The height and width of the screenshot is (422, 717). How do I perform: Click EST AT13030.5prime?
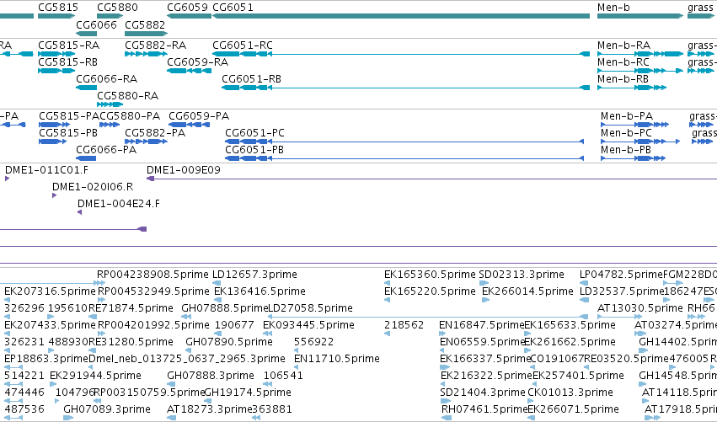pos(640,308)
